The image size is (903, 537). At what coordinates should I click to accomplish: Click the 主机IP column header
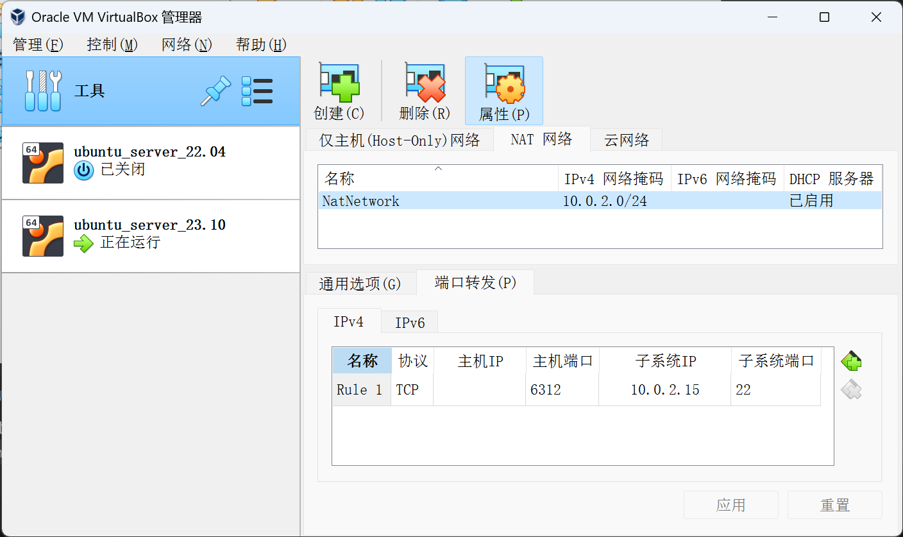pyautogui.click(x=480, y=361)
